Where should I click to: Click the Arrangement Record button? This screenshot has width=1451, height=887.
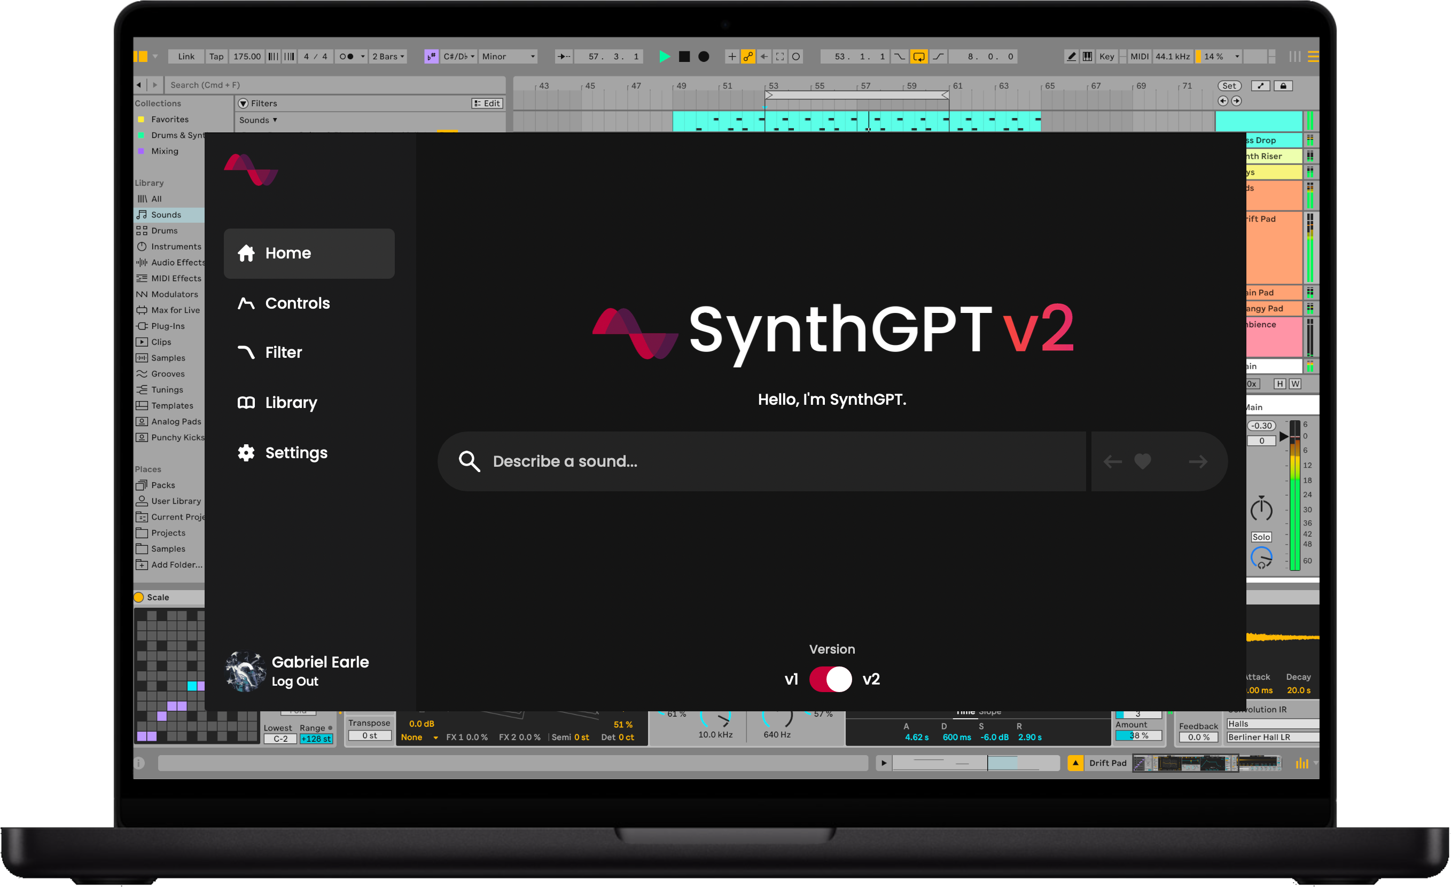704,57
